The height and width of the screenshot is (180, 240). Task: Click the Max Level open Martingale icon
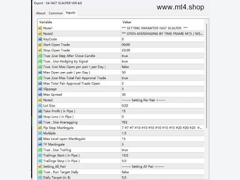[40, 139]
